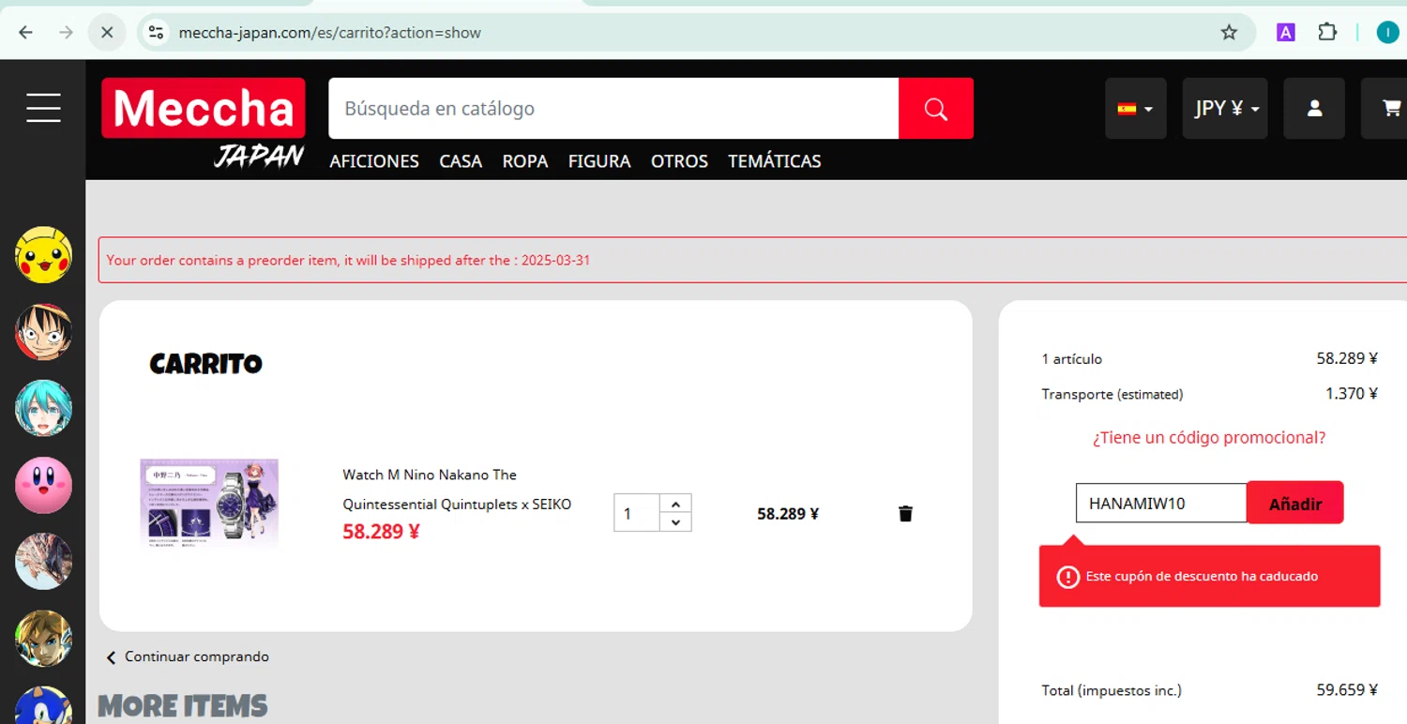Select the monster avatar below Kirby
The image size is (1407, 724).
point(43,562)
